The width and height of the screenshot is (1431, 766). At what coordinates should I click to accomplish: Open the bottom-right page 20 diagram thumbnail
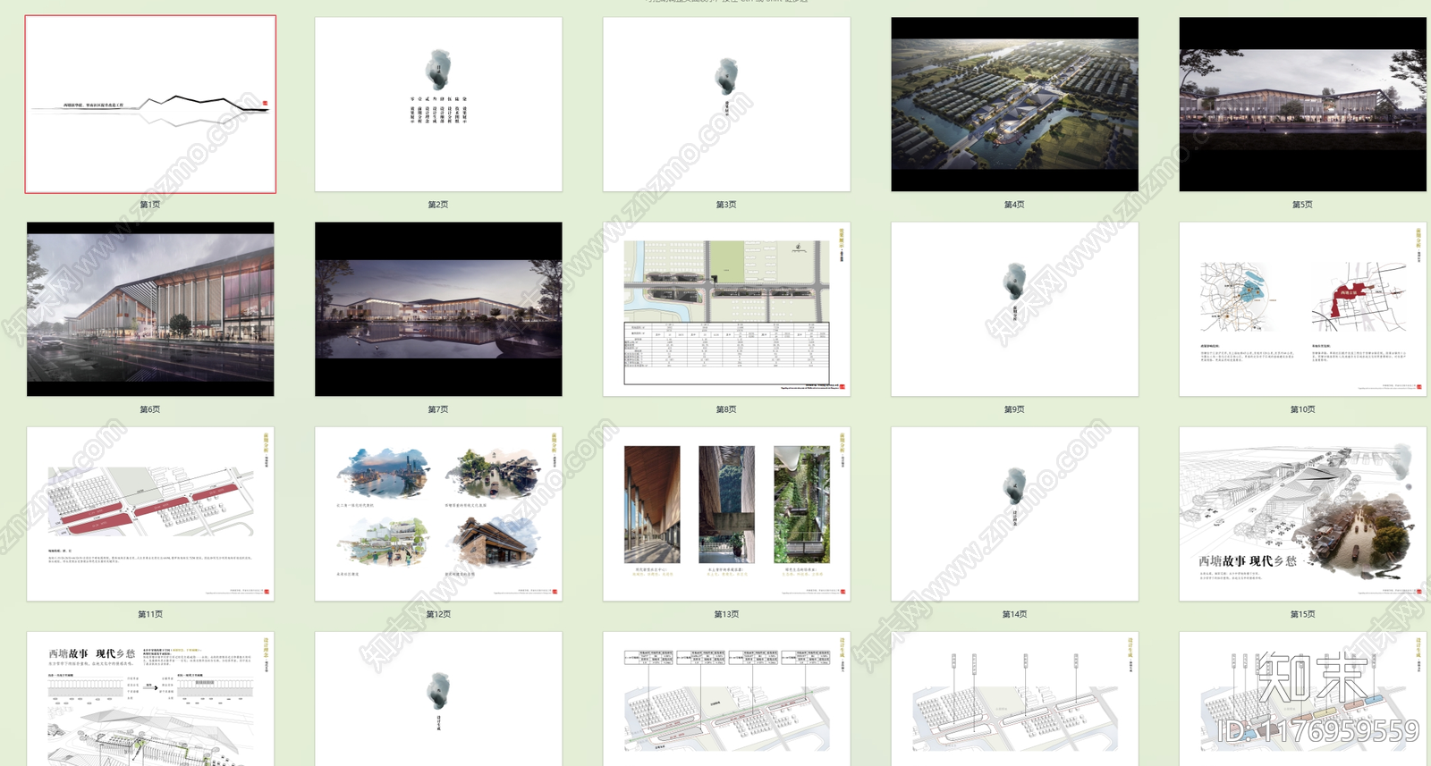(1302, 699)
